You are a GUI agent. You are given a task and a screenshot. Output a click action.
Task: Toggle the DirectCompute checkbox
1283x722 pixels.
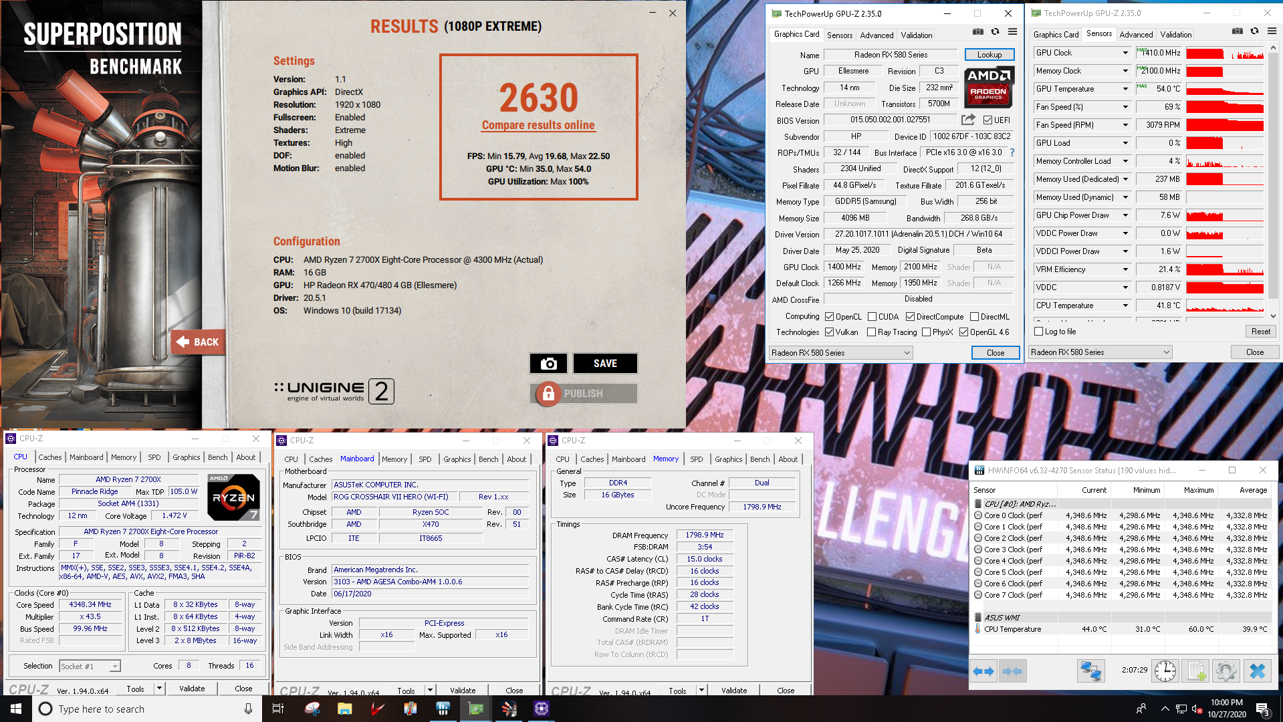click(910, 317)
